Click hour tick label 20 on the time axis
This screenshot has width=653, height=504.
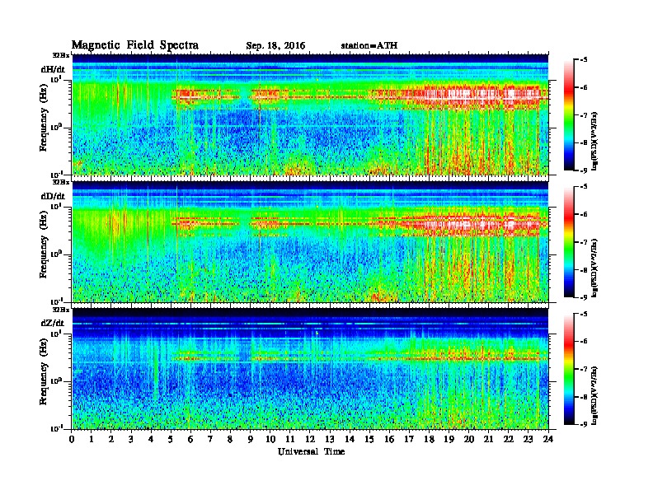(x=469, y=439)
